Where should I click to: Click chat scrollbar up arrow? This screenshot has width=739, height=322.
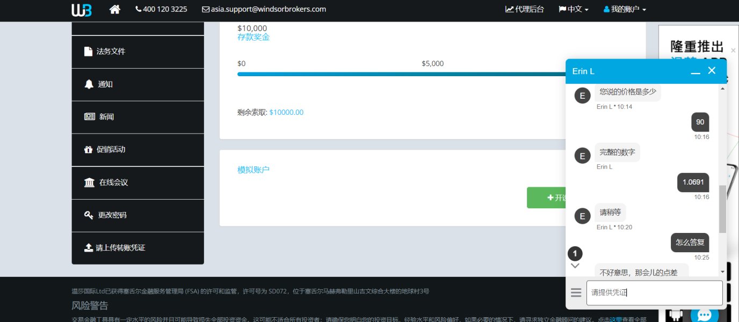[722, 88]
